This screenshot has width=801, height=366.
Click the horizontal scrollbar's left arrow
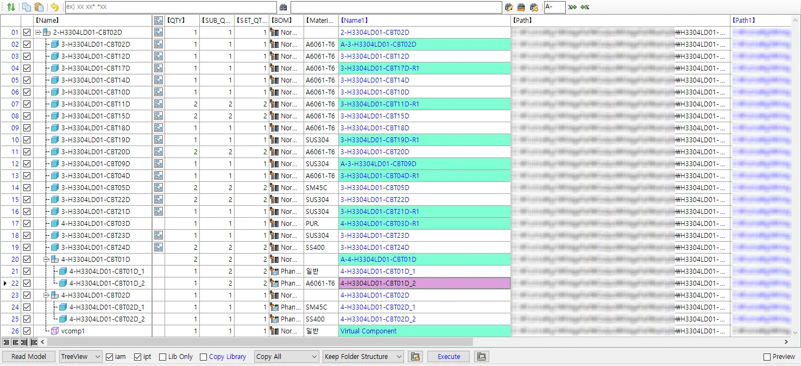coord(43,342)
